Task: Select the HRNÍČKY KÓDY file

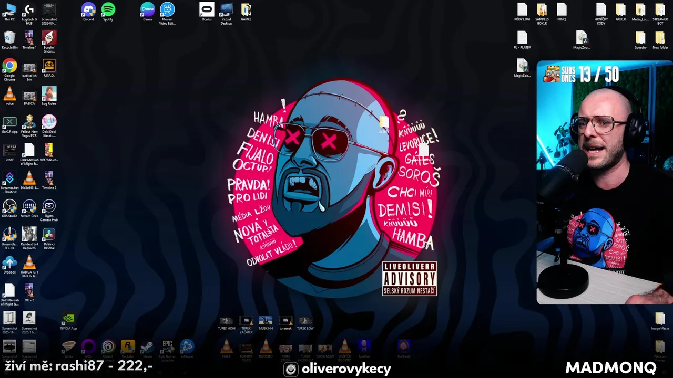Action: point(601,14)
